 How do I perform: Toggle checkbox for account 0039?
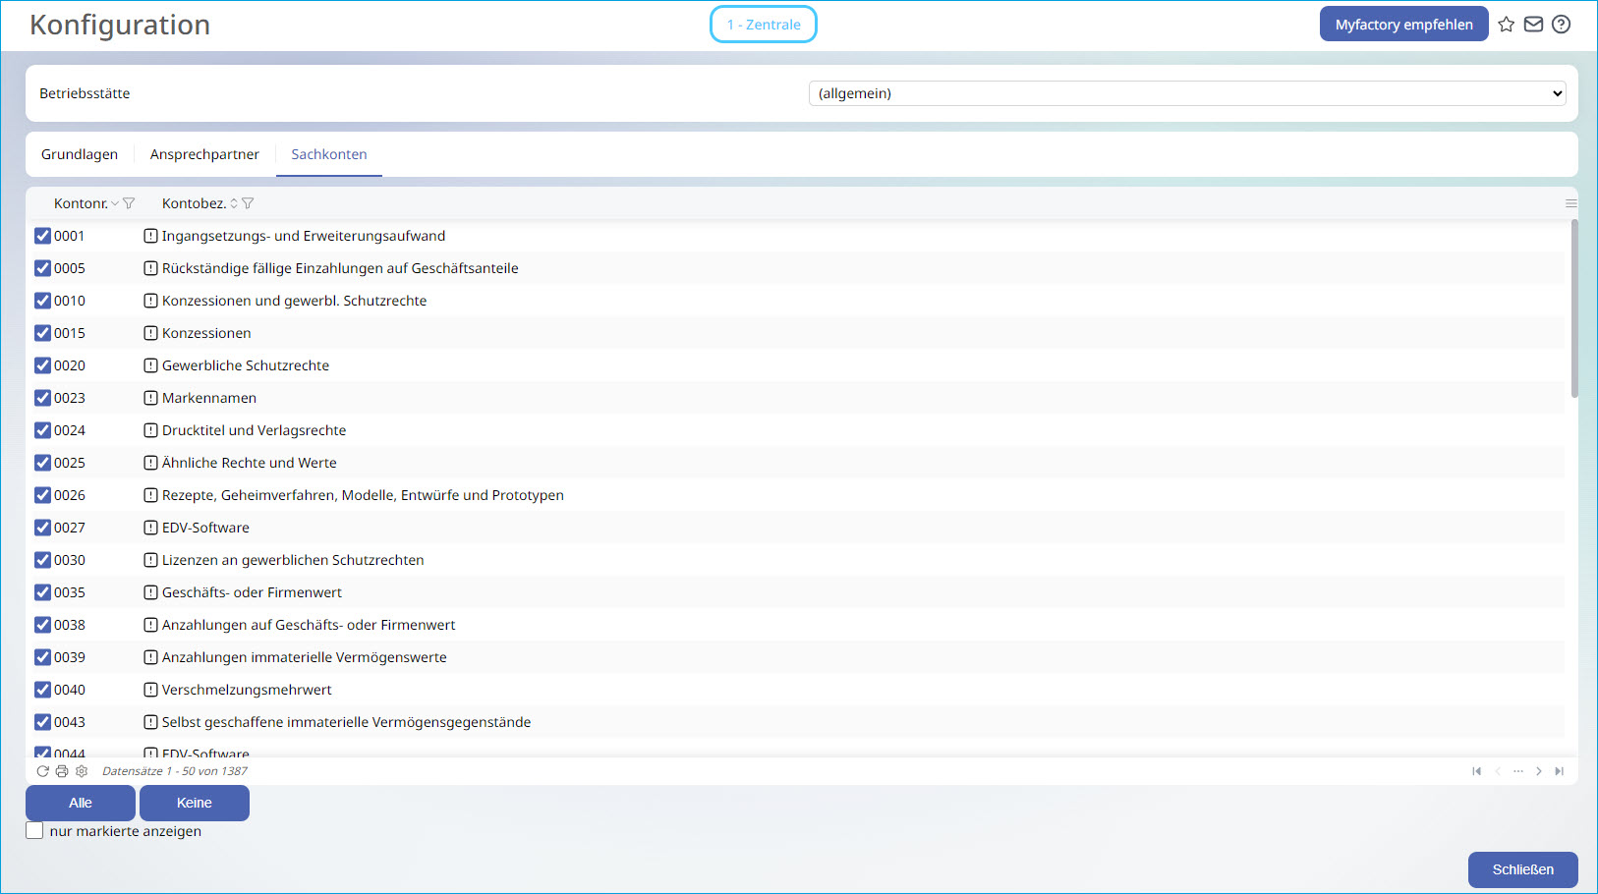42,657
